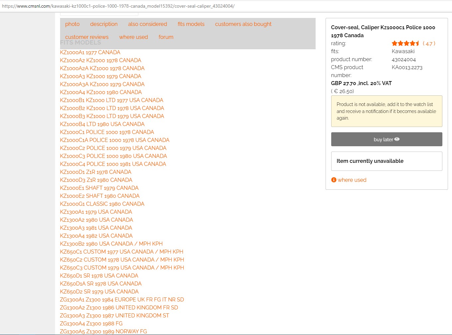Select KZ1000D1 Z1R 1978 CANADA link
Image resolution: width=452 pixels, height=335 pixels.
tap(96, 172)
